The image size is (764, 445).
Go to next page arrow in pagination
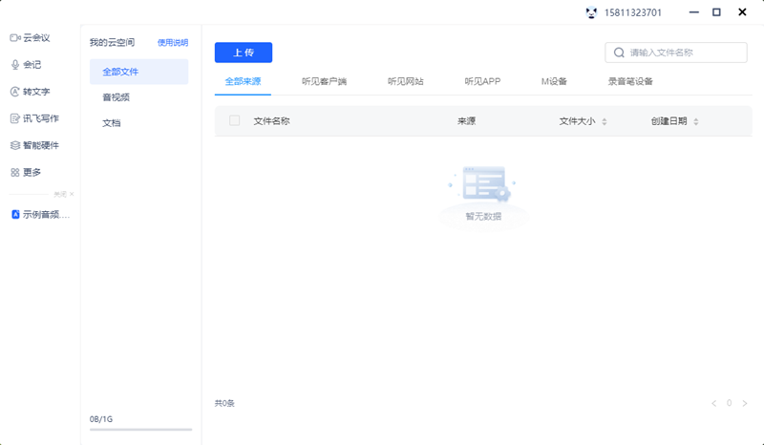click(745, 403)
